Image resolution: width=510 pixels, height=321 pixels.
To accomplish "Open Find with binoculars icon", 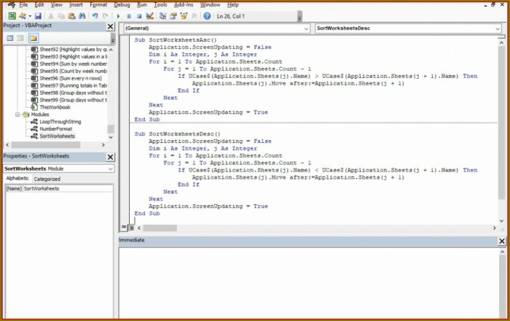I will [82, 16].
